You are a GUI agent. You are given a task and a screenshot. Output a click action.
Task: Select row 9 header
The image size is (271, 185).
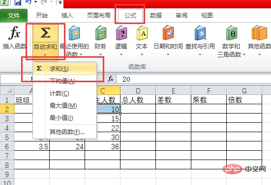click(x=7, y=174)
